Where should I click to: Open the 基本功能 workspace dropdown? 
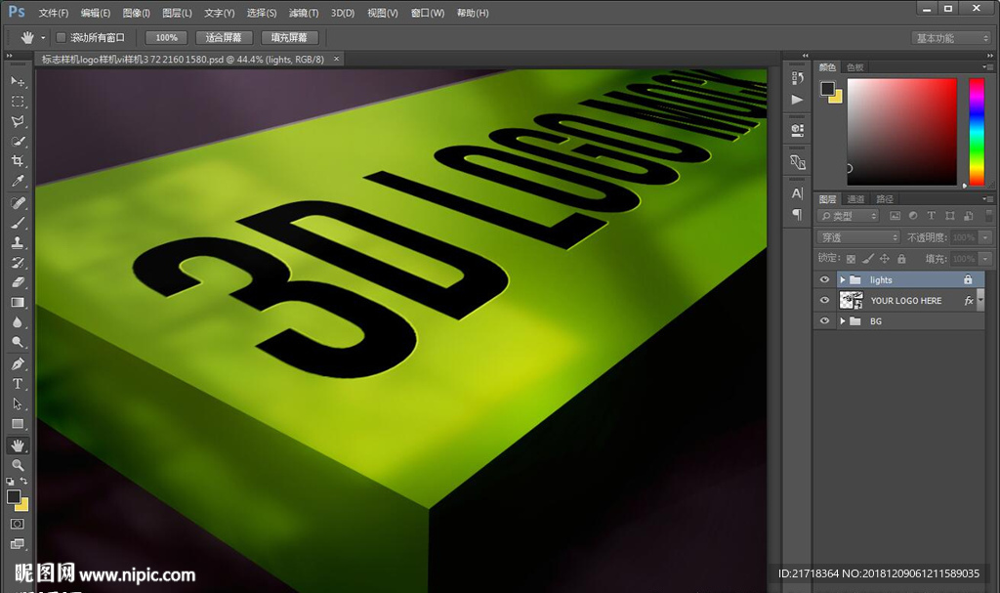click(x=951, y=38)
